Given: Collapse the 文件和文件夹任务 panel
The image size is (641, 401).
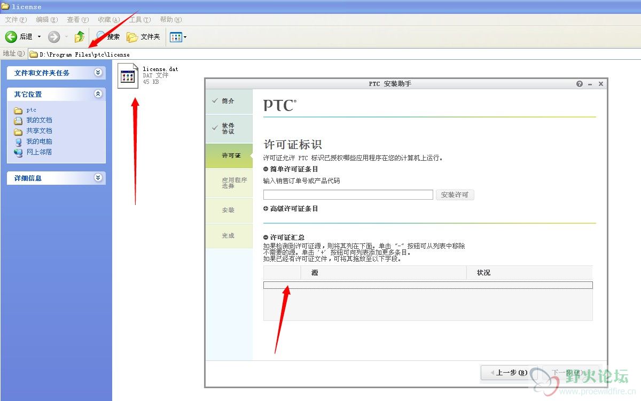Looking at the screenshot, I should point(98,73).
